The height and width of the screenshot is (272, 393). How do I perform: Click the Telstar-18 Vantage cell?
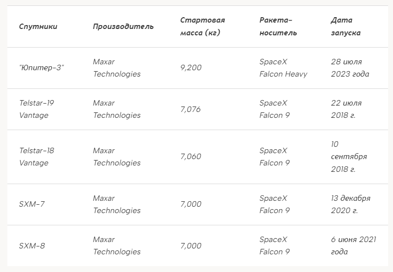[36, 157]
